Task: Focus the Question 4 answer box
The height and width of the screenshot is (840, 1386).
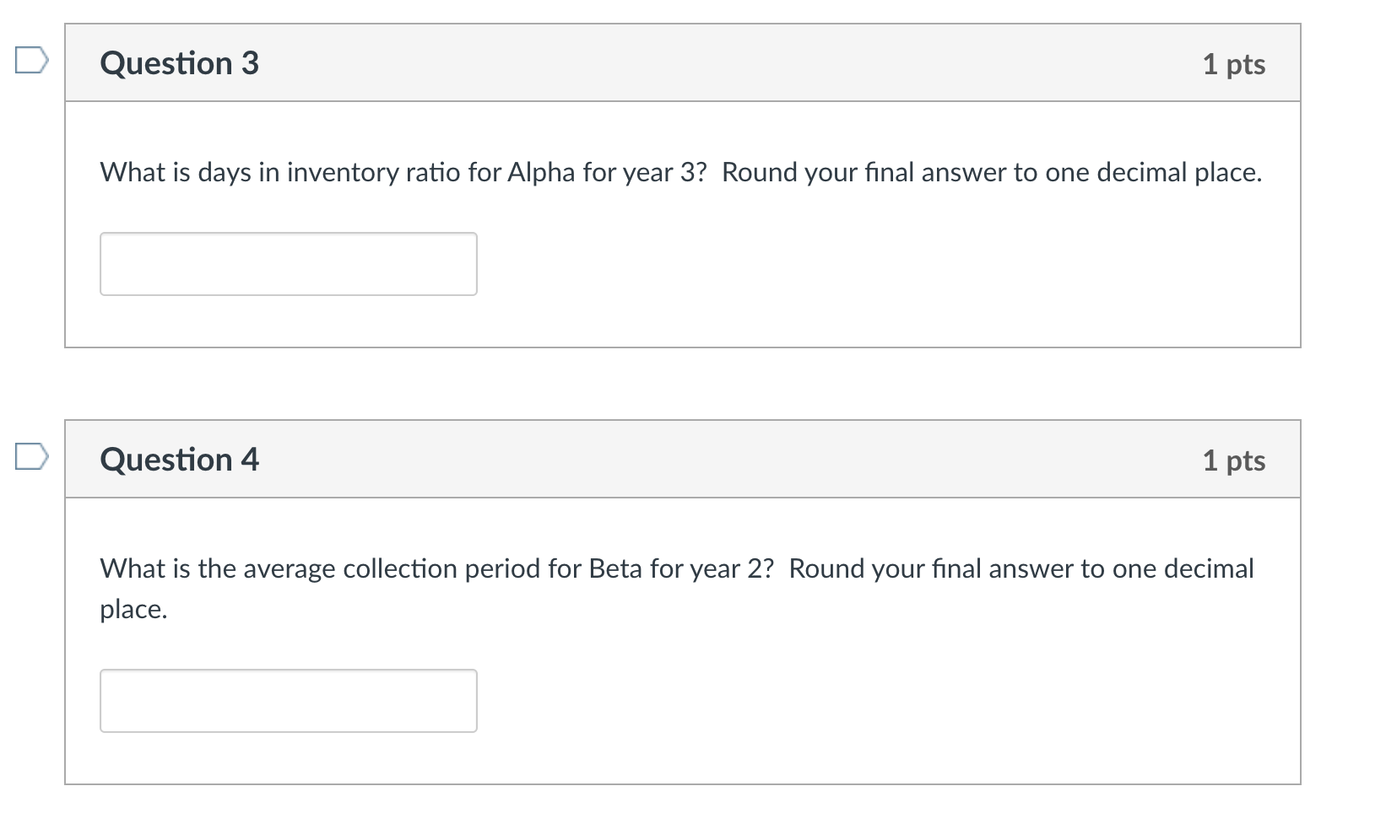Action: point(288,701)
